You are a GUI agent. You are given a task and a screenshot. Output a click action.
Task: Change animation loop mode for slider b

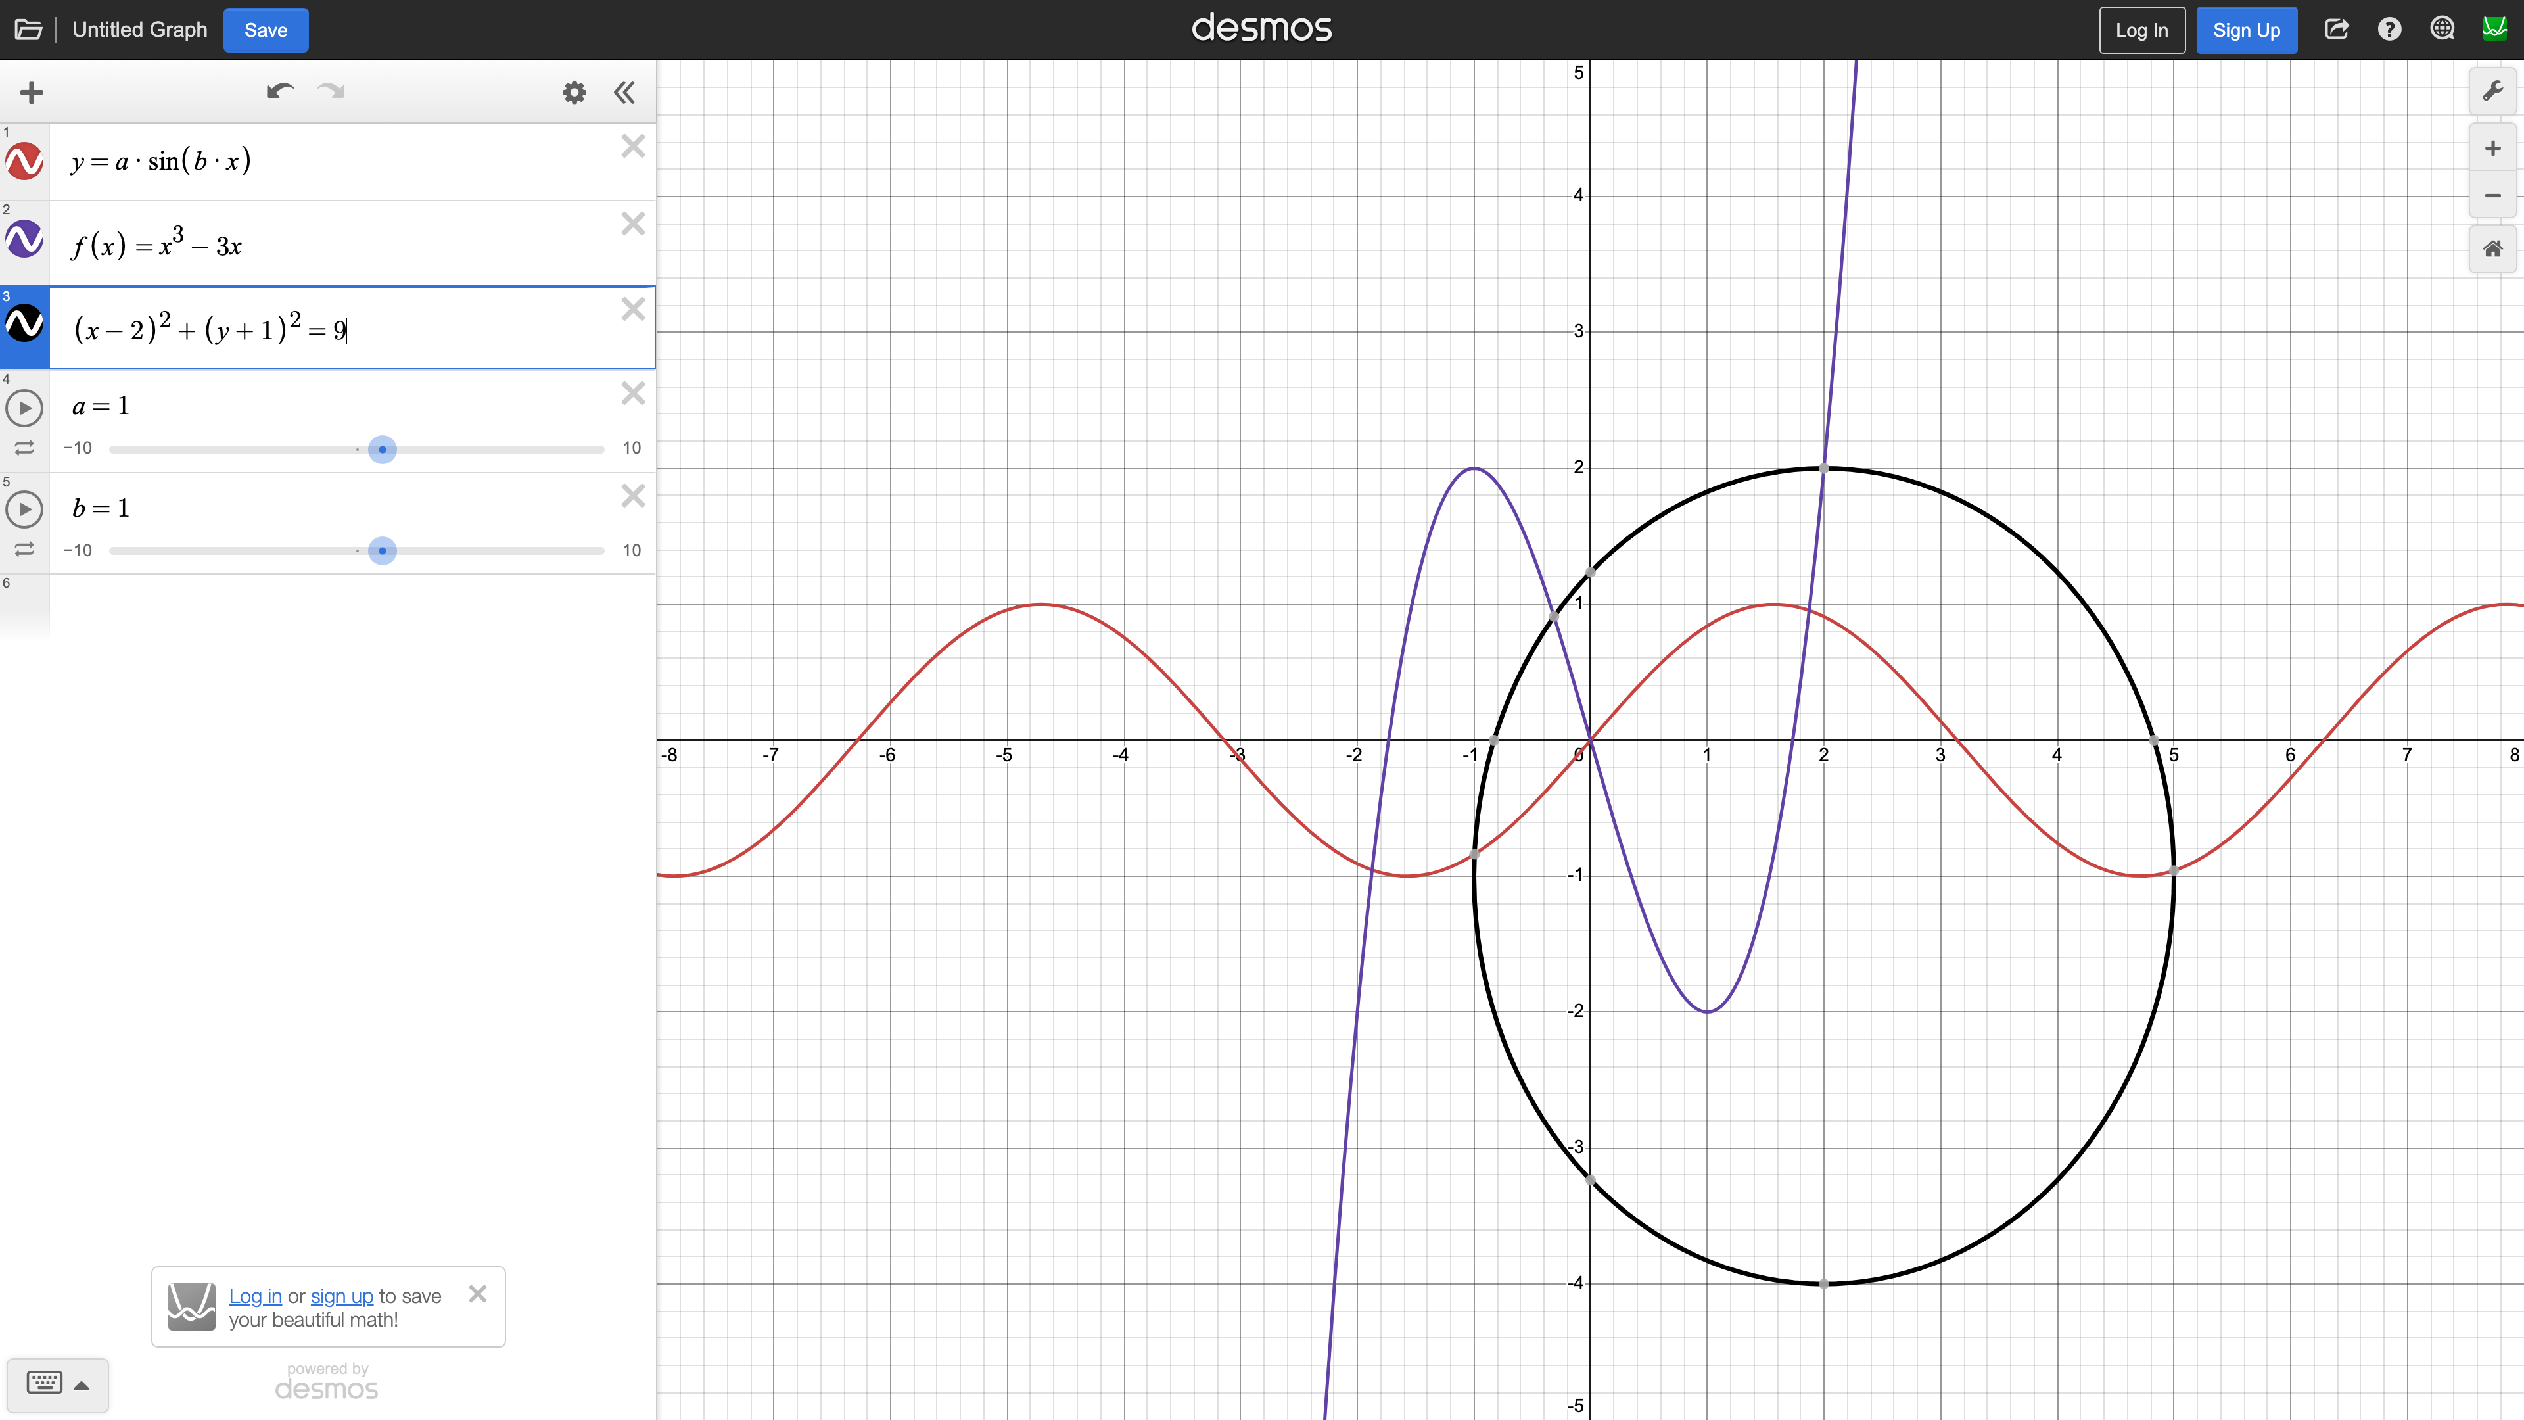pos(24,550)
